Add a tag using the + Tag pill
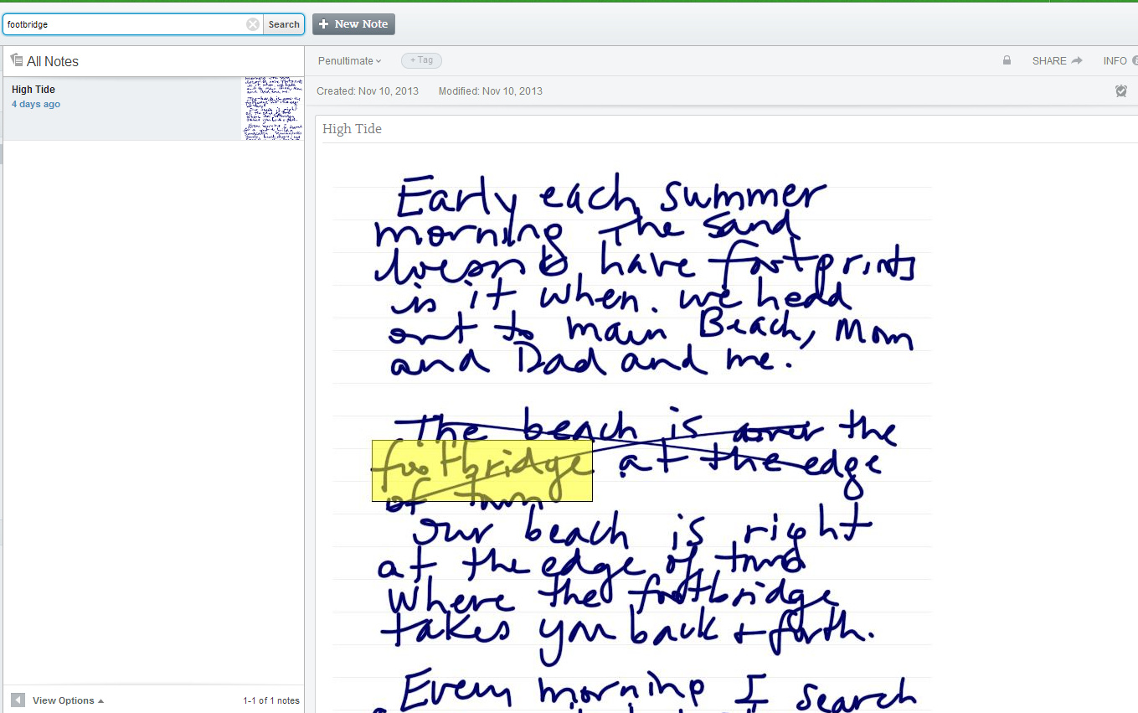Viewport: 1138px width, 713px height. (x=421, y=60)
